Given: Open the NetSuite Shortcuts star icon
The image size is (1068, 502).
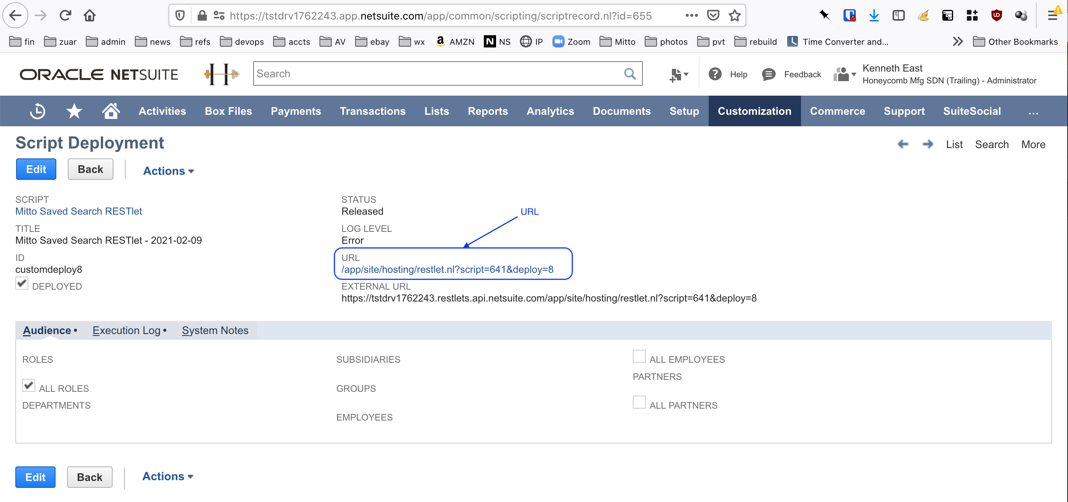Looking at the screenshot, I should point(74,111).
